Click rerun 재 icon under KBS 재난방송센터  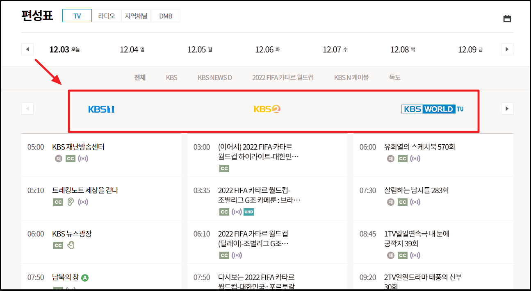[59, 159]
